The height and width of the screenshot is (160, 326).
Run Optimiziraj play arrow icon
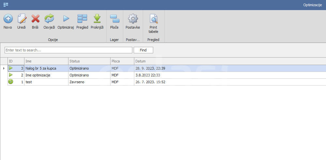pos(66,19)
